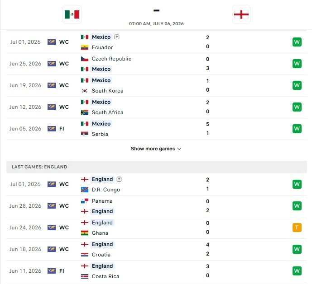Click the D.R. Congo flag icon
Screen dimensions: 312x284
(x=85, y=190)
